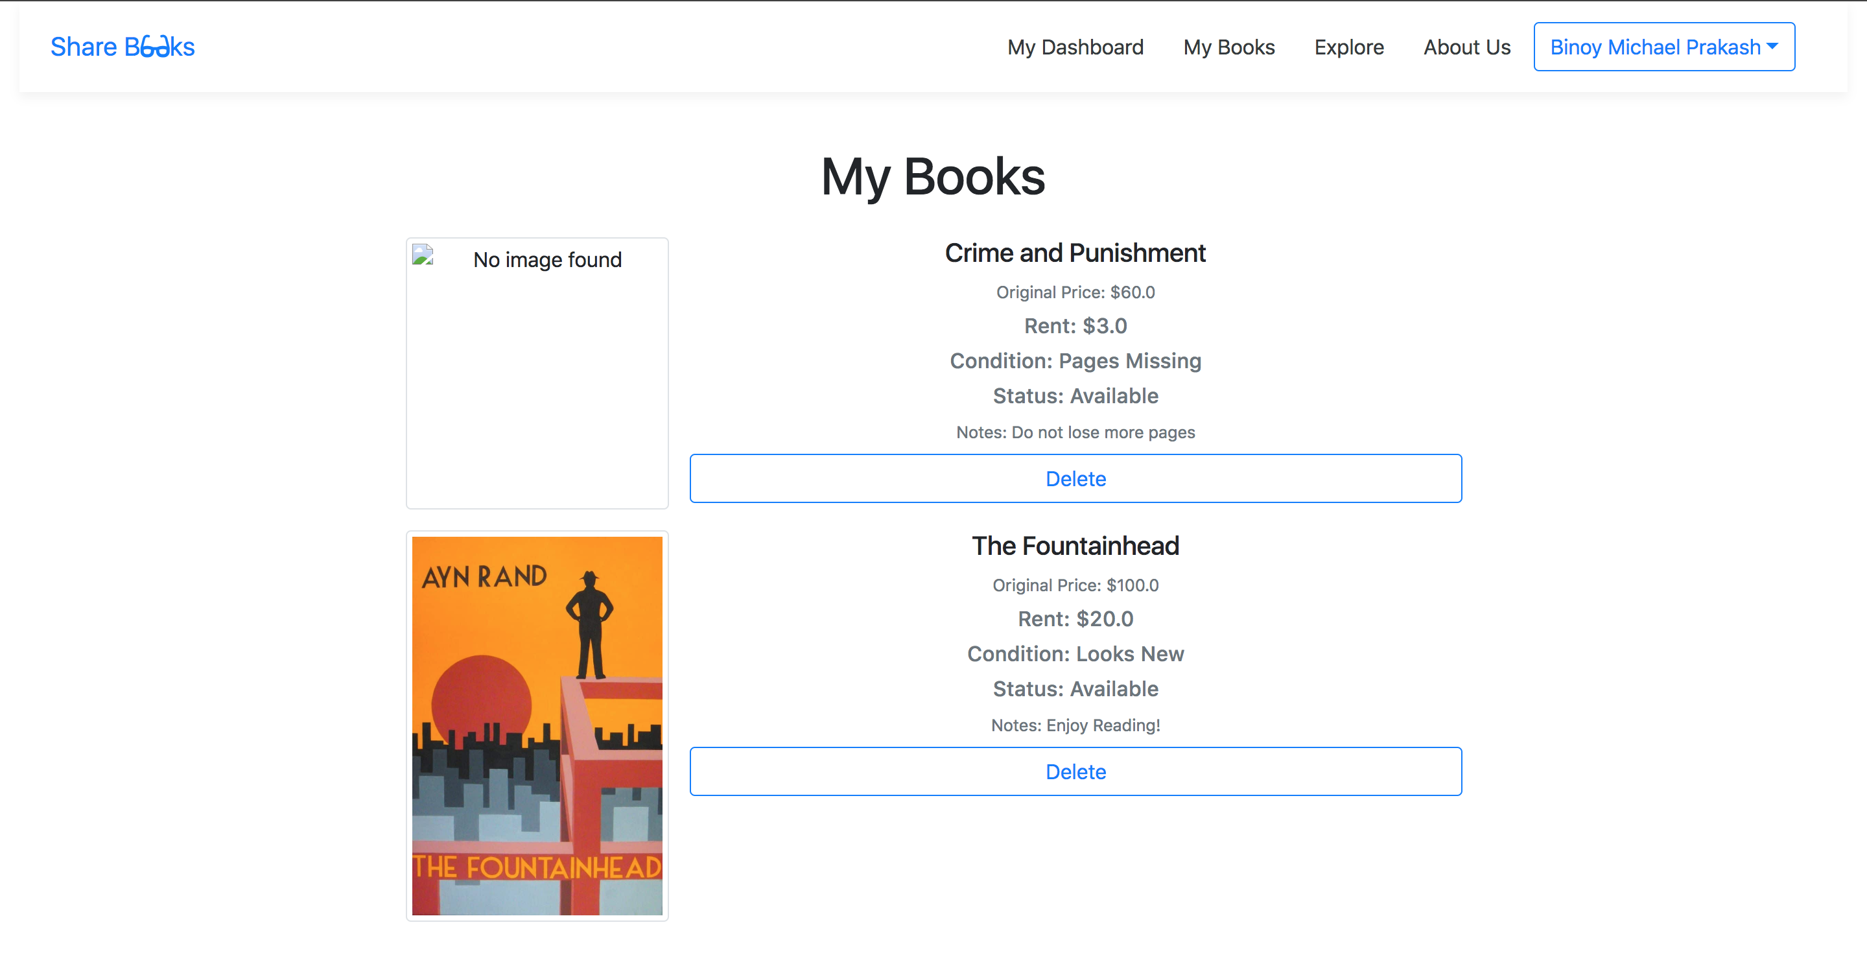Viewport: 1867px width, 962px height.
Task: Go to About Us
Action: 1466,47
